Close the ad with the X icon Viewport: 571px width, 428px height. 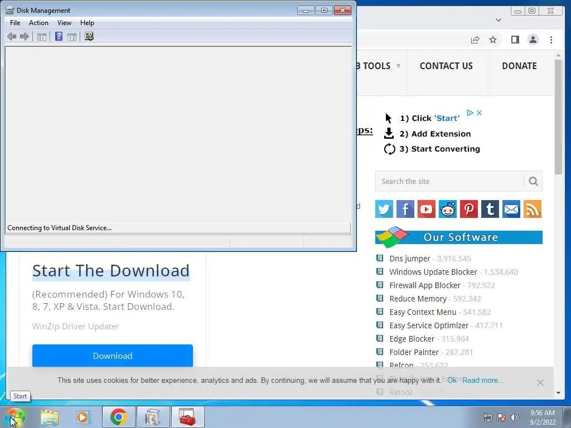(x=479, y=113)
